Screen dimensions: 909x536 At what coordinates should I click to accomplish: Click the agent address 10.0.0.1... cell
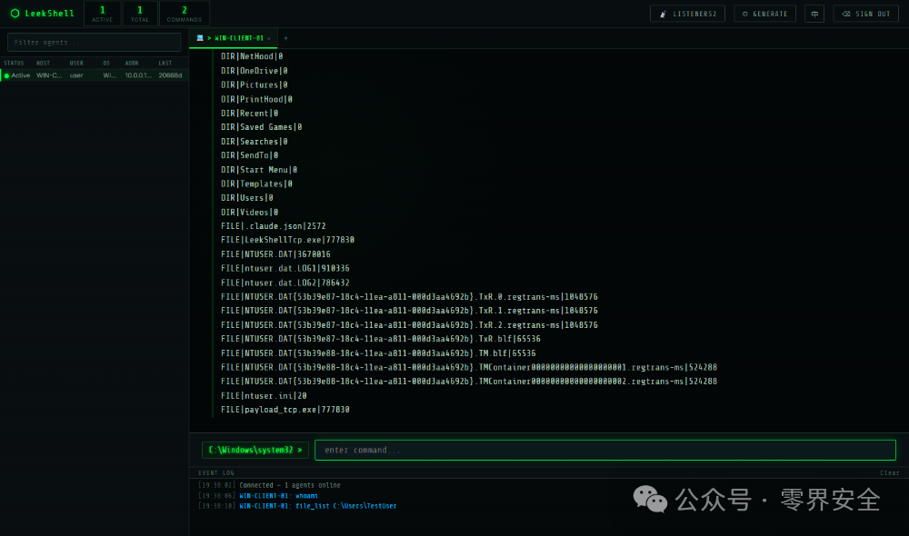tap(138, 75)
